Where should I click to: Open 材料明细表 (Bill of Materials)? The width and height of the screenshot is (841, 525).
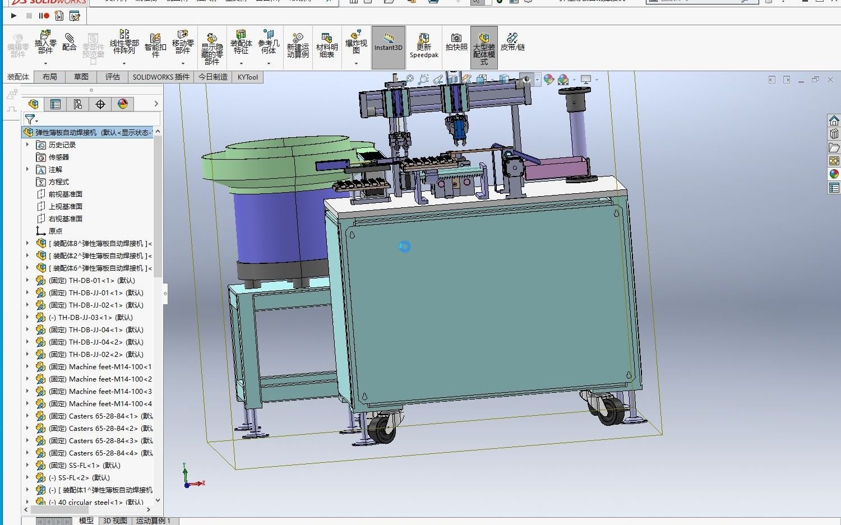[327, 45]
